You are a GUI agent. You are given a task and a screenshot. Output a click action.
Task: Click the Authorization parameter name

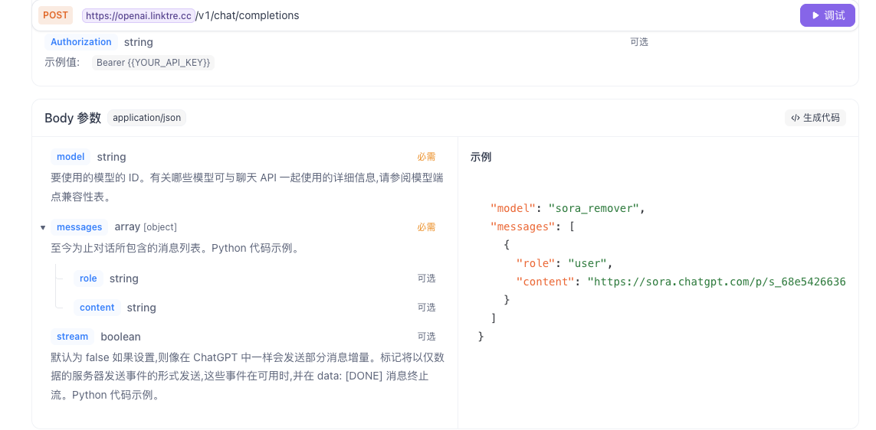pos(81,42)
